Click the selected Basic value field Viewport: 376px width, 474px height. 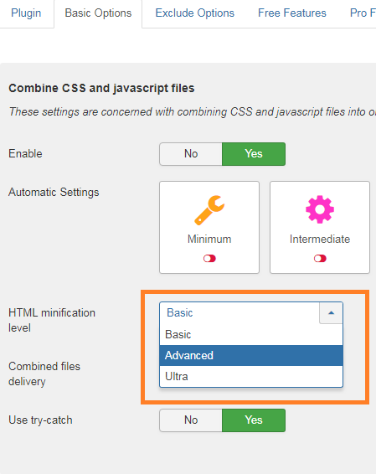click(x=240, y=313)
